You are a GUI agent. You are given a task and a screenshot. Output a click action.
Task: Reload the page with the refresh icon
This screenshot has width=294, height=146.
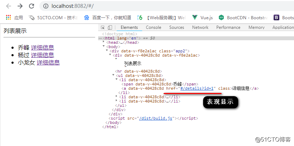pyautogui.click(x=32, y=6)
